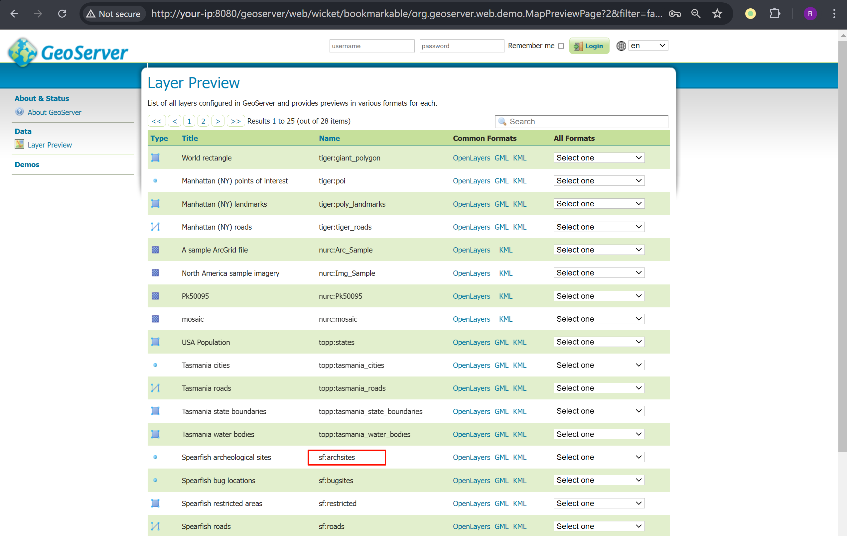
Task: Click the line type icon for Manhattan roads
Action: [x=155, y=227]
